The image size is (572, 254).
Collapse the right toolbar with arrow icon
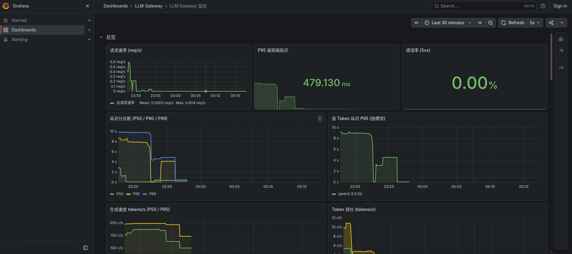pyautogui.click(x=561, y=68)
